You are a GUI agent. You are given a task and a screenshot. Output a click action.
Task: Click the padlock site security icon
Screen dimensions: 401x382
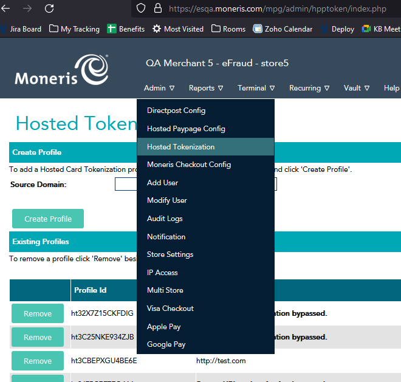157,9
